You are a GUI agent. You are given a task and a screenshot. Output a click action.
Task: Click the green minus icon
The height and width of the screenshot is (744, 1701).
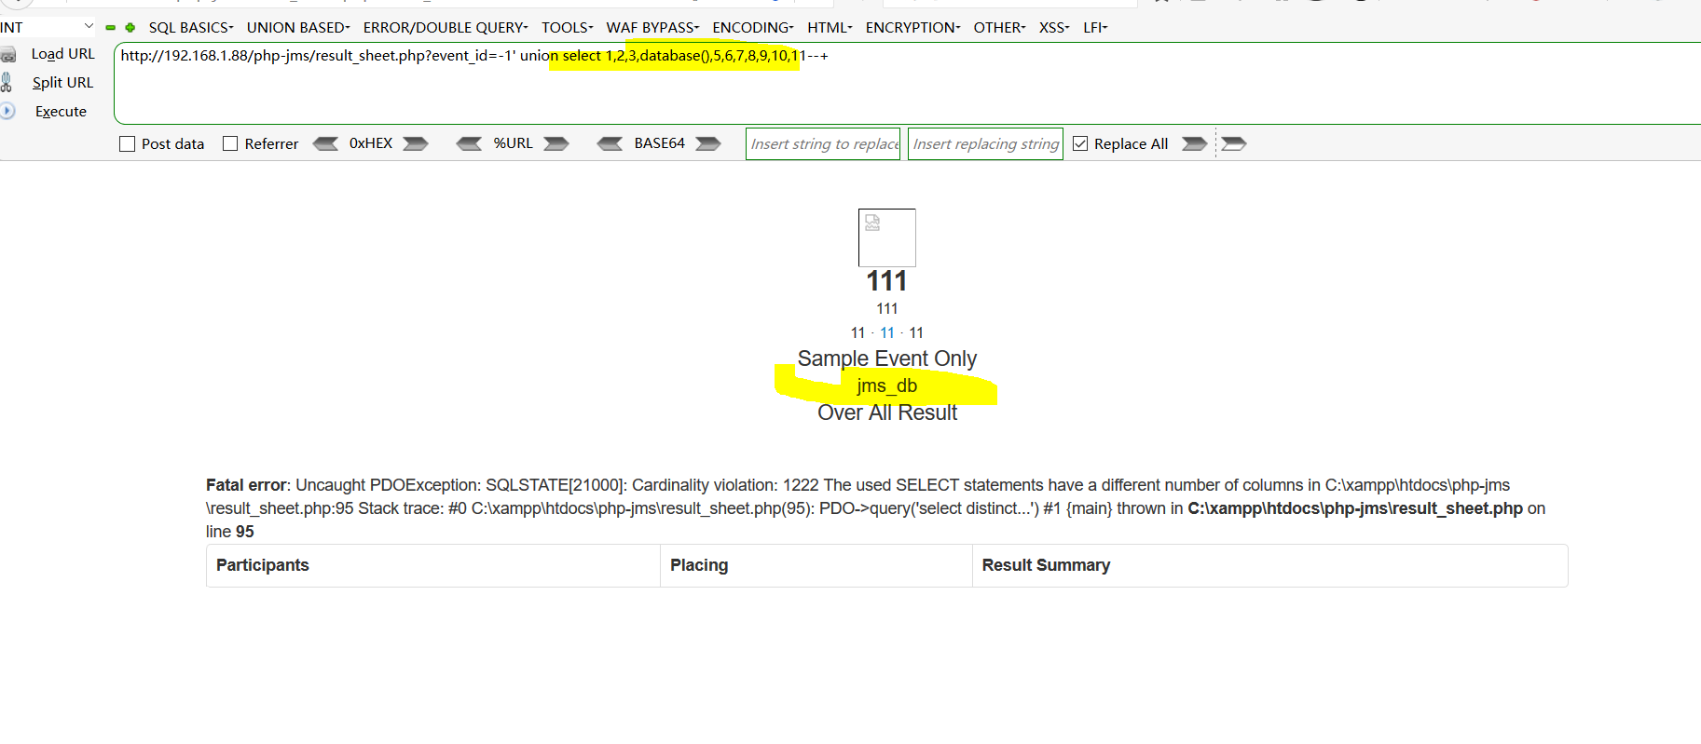[x=111, y=28]
